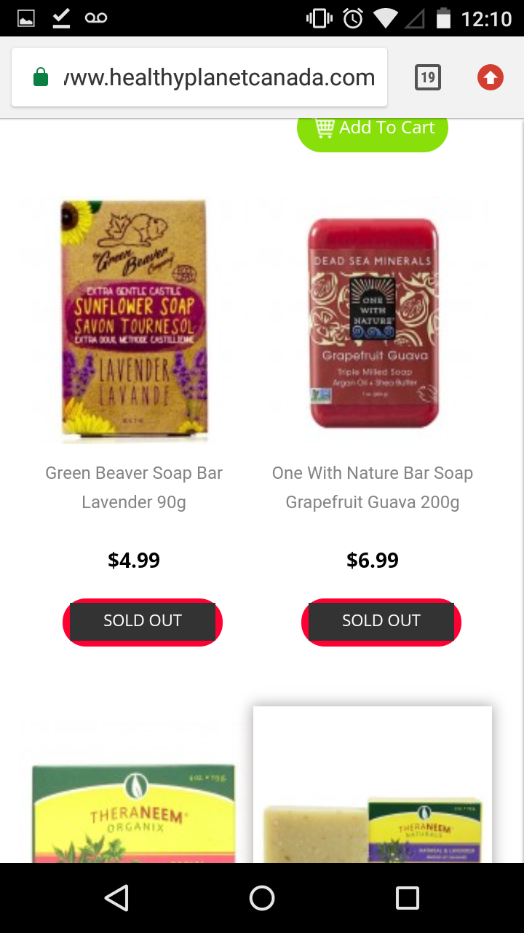The height and width of the screenshot is (933, 524).
Task: Open the tab switcher showing 19 tabs
Action: click(428, 77)
